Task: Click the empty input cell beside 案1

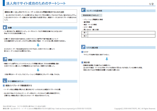Action: coord(122,33)
